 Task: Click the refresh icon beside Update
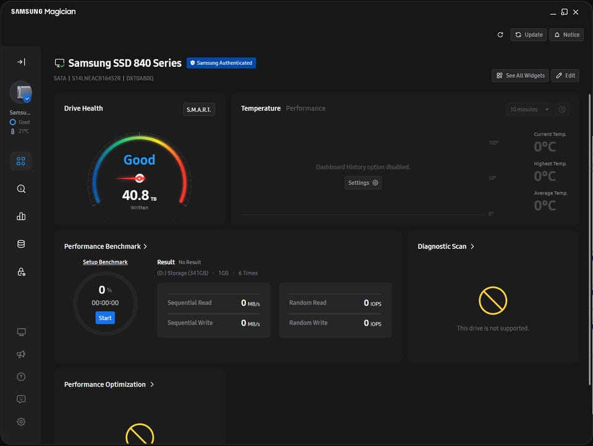[x=500, y=35]
